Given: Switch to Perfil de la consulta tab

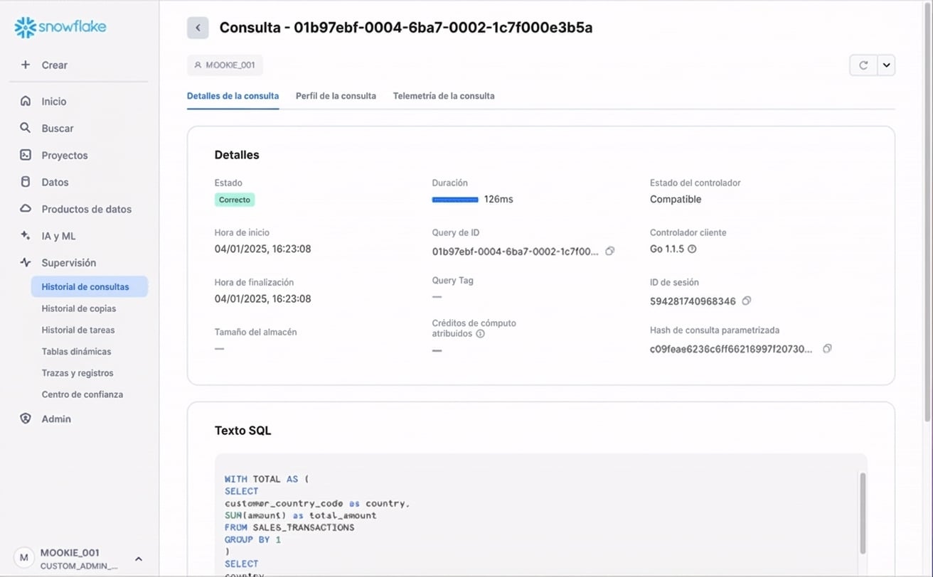Looking at the screenshot, I should 336,96.
